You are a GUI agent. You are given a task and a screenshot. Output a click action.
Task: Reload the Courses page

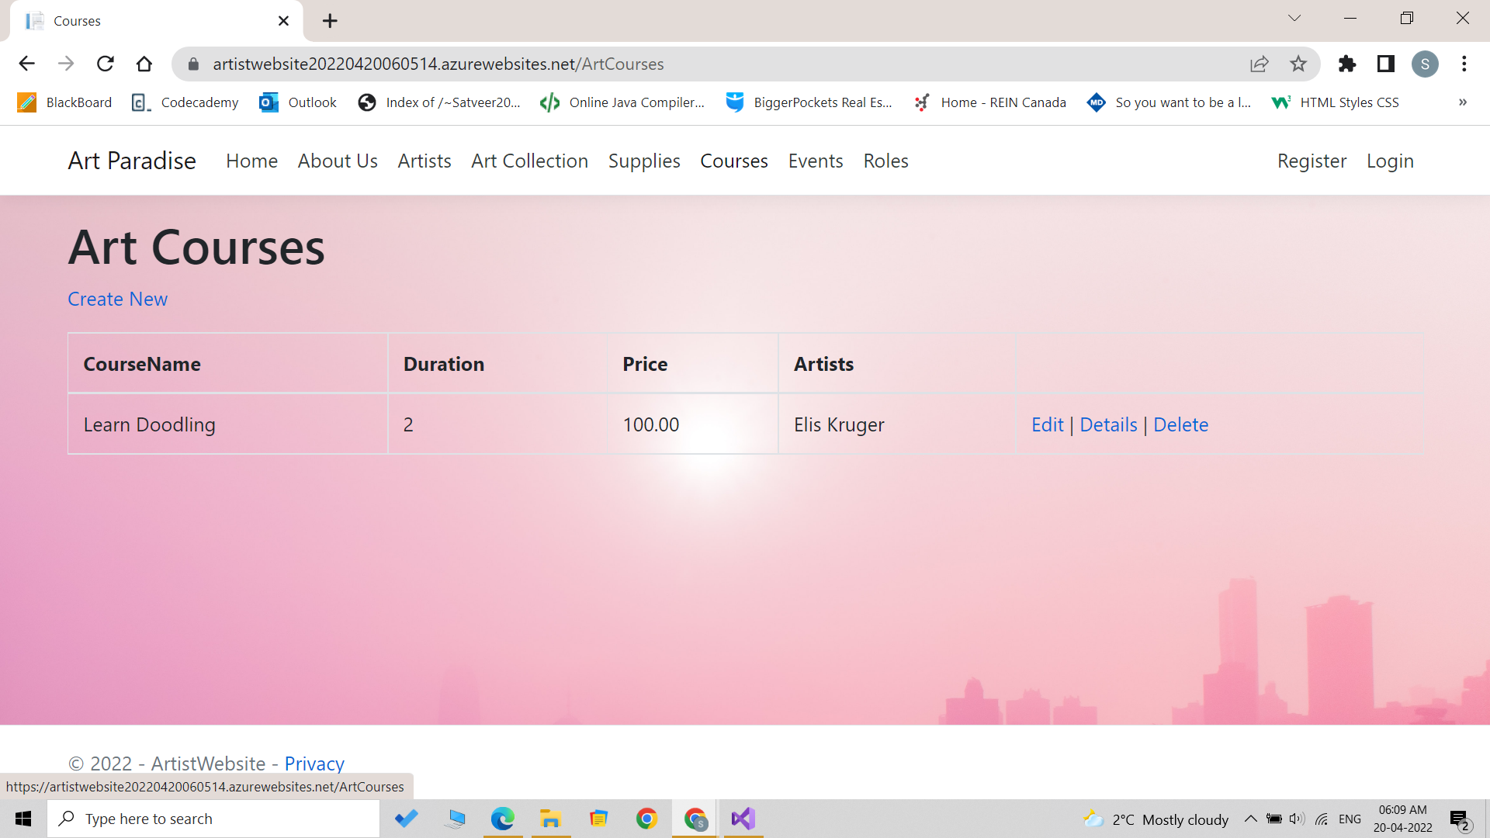106,64
